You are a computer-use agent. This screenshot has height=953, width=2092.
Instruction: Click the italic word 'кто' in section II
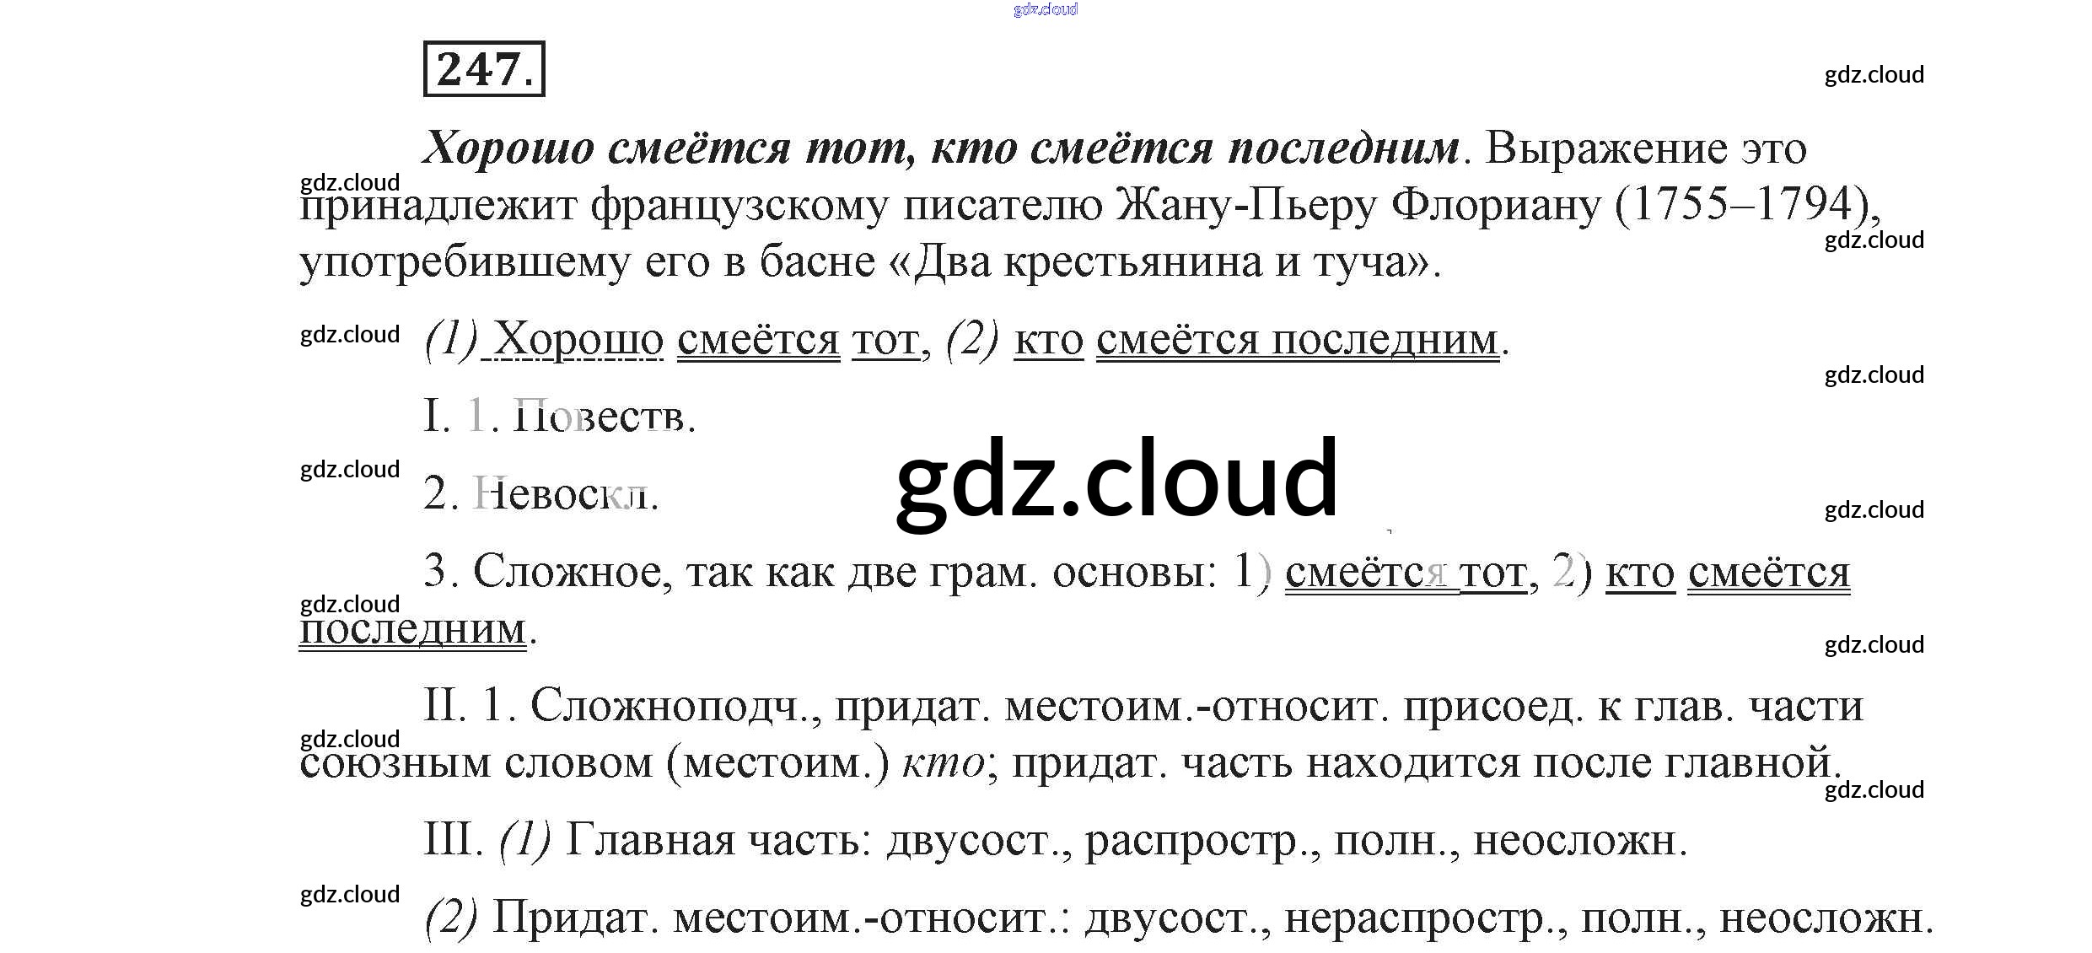point(943,763)
